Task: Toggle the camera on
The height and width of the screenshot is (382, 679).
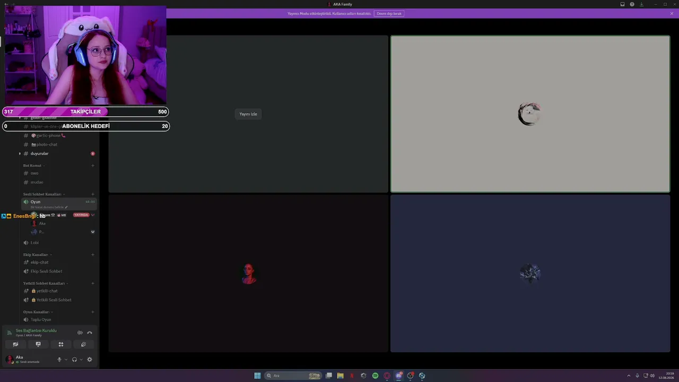Action: 15,344
